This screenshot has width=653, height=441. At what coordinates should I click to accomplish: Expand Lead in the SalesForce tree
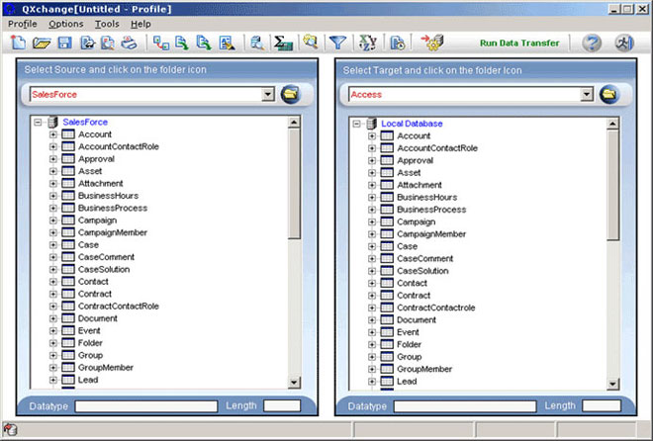point(52,380)
